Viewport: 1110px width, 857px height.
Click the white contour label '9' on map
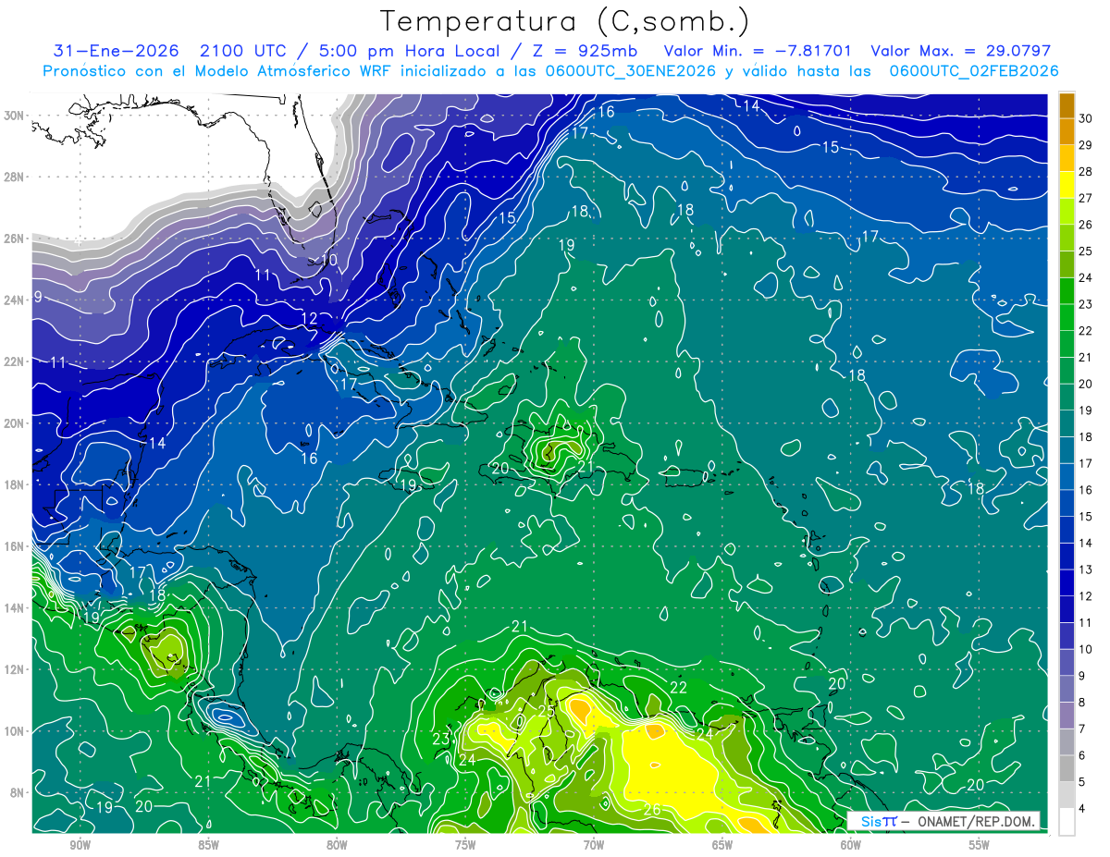coord(38,297)
